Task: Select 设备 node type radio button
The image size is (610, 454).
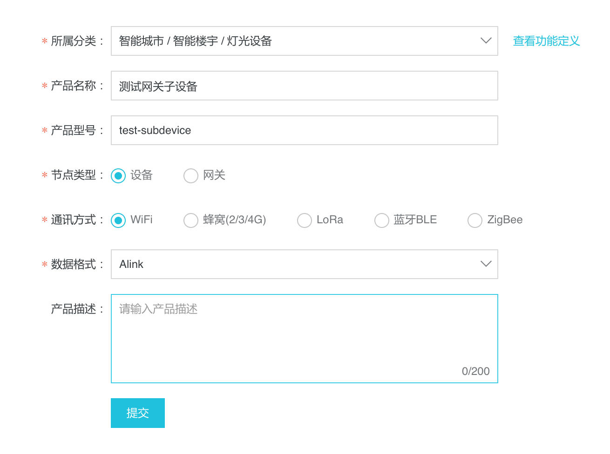Action: tap(118, 175)
